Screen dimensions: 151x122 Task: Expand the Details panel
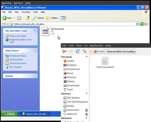click(x=35, y=76)
